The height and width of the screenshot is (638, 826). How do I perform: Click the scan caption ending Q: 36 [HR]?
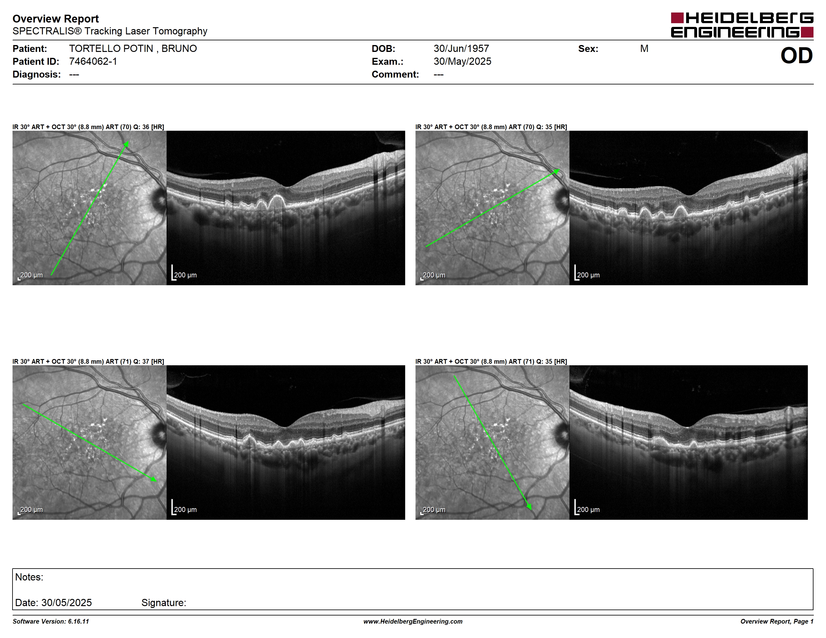[88, 127]
